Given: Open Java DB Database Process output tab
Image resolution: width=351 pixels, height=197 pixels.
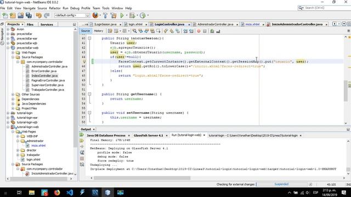Looking at the screenshot, I should pyautogui.click(x=106, y=135).
